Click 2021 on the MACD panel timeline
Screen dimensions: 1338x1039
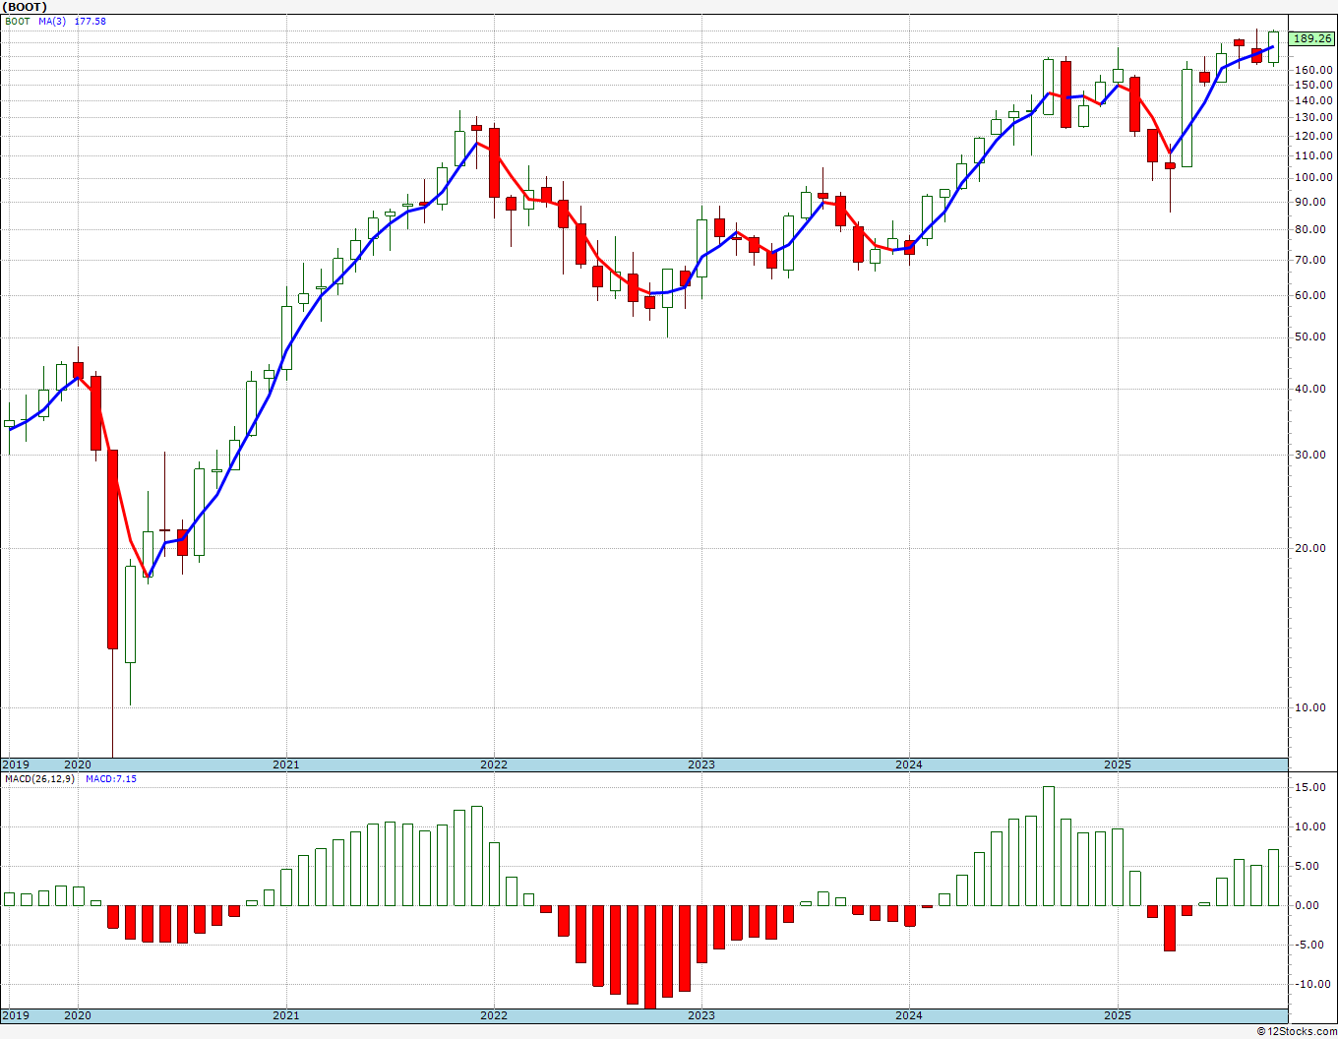[285, 1015]
